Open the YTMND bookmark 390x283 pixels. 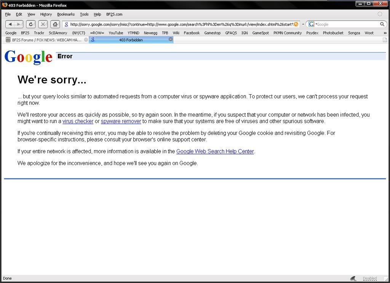click(133, 33)
